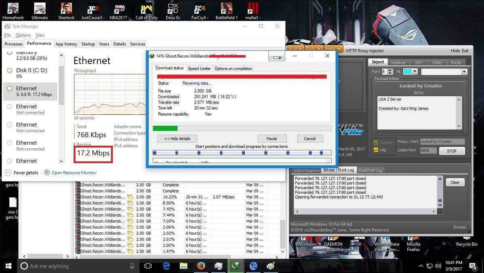Select the Disk 0 (C: D:) performance item

[30, 72]
